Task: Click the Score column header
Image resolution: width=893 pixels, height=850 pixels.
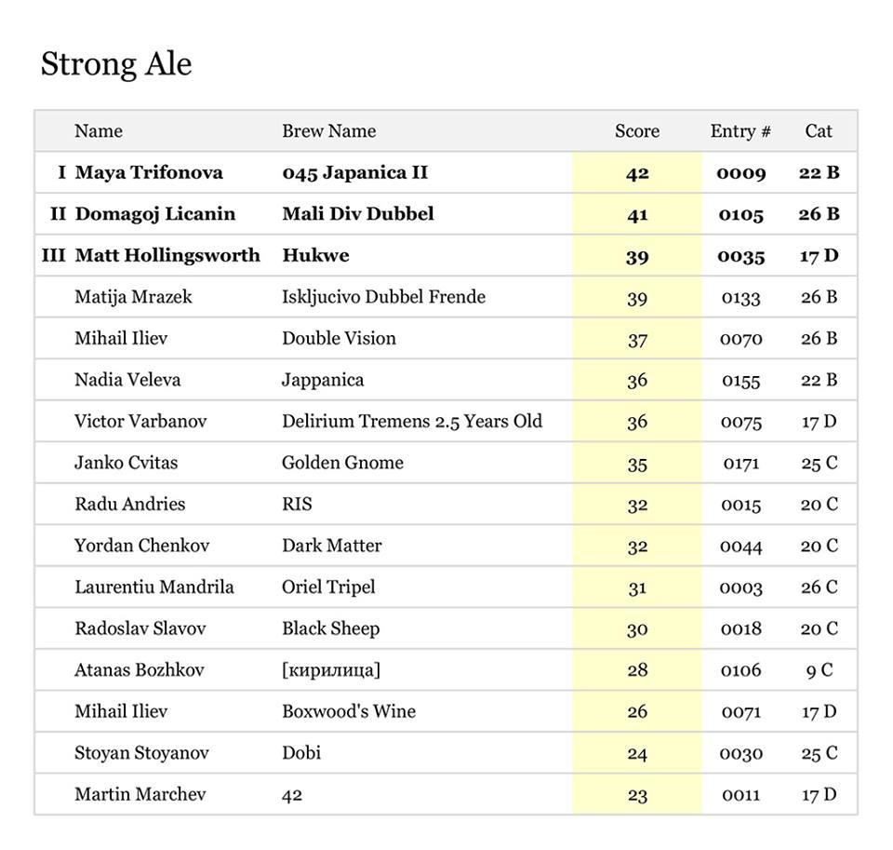Action: click(x=637, y=131)
